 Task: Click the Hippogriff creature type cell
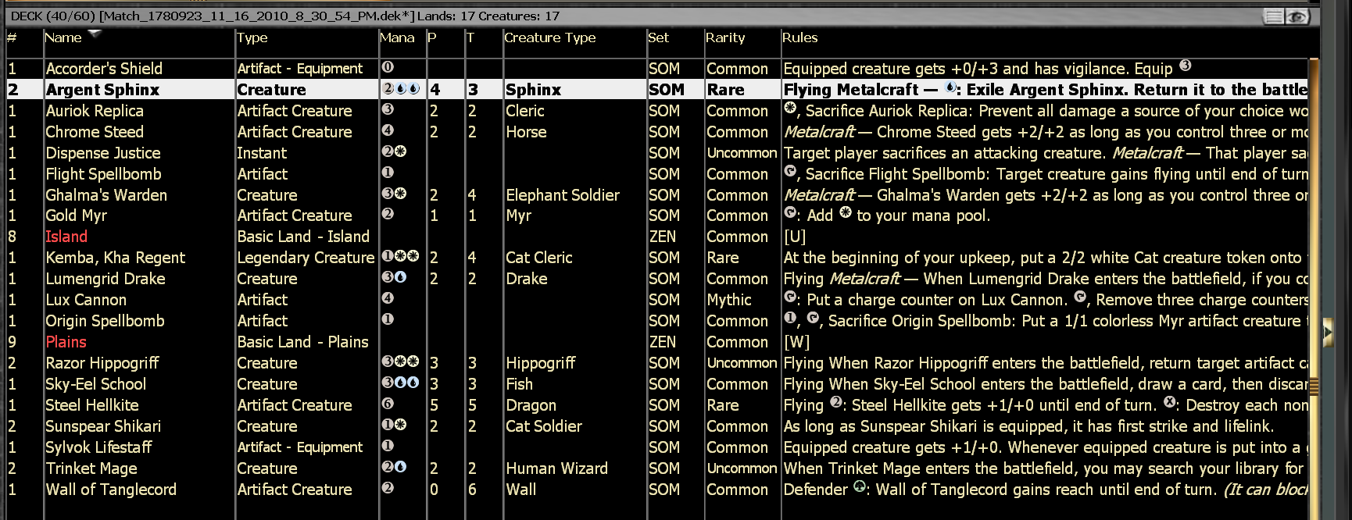[x=540, y=363]
